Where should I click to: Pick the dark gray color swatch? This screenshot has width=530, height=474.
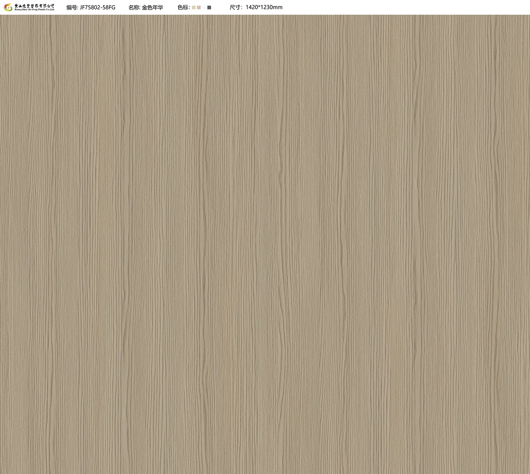tap(209, 7)
